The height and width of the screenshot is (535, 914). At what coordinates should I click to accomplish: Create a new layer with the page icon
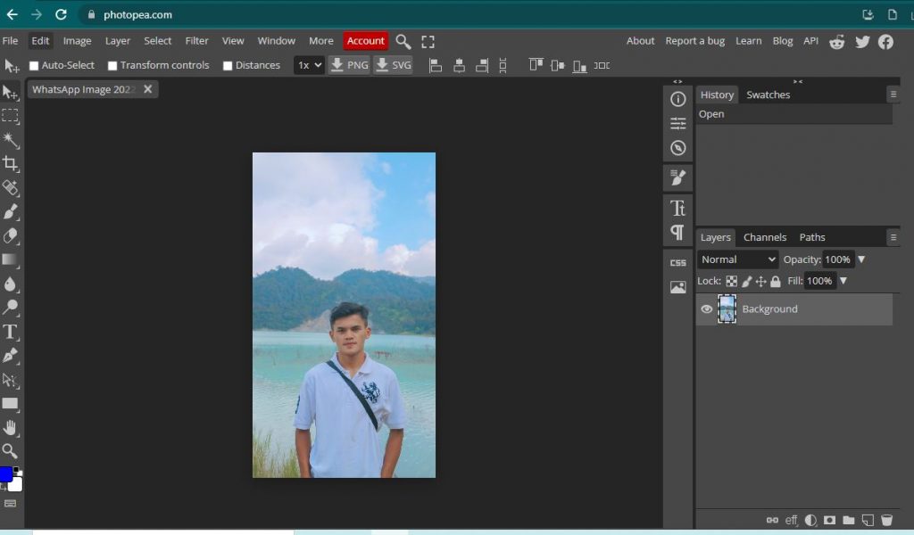coord(868,520)
